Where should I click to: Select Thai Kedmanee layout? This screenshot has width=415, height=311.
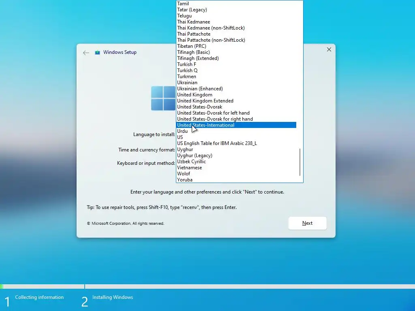coord(236,22)
